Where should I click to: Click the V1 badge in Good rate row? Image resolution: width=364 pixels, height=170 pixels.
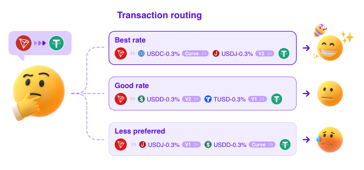tap(258, 99)
